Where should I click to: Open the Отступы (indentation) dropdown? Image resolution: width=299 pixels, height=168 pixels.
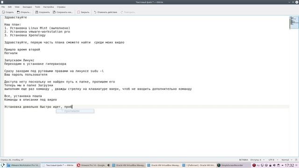pos(257,160)
